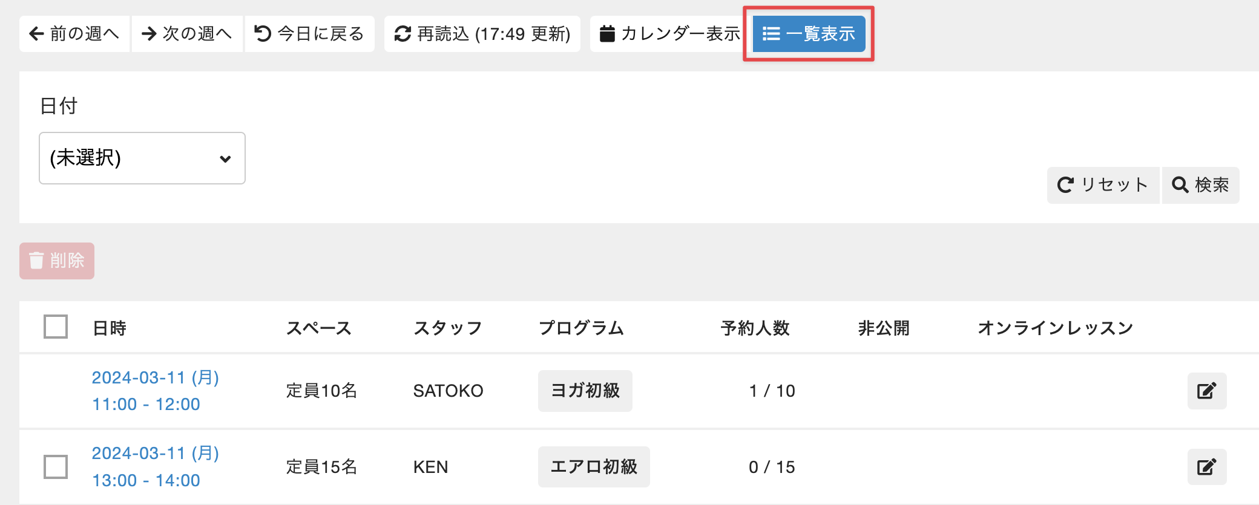Go to next week with 次の週へ

[187, 34]
